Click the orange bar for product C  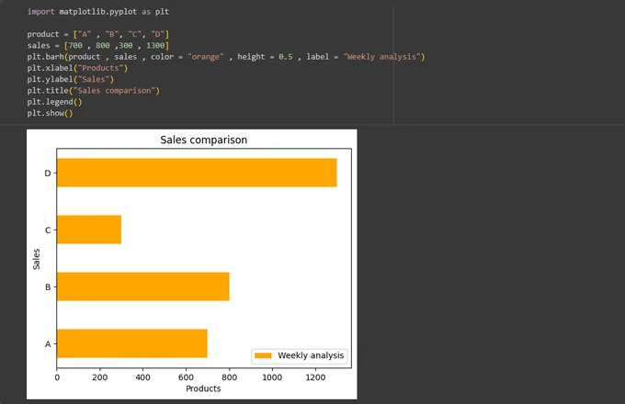pos(89,230)
